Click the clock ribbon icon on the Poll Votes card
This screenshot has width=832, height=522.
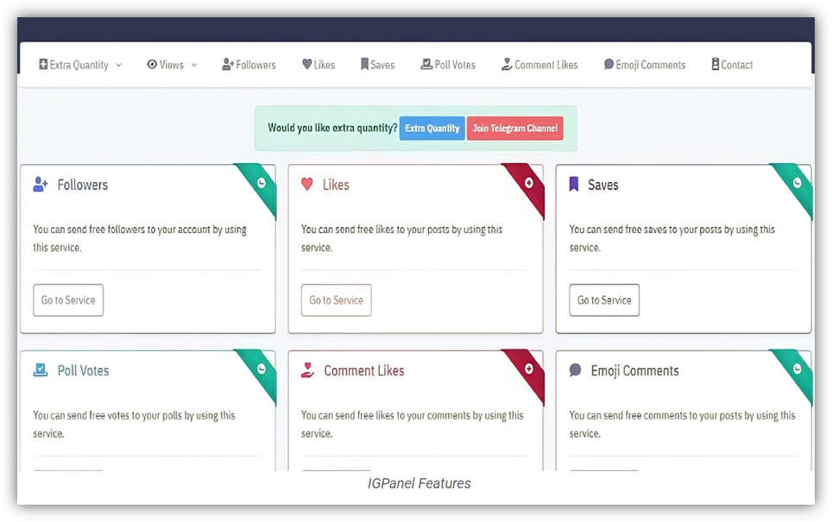tap(262, 368)
